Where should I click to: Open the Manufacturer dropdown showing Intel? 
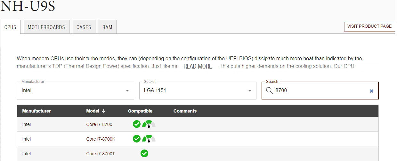[76, 91]
